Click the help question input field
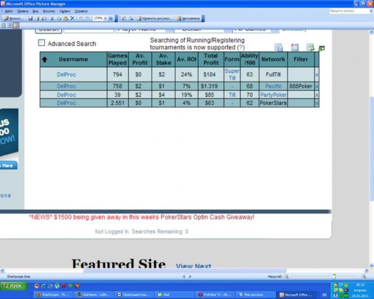 349,11
